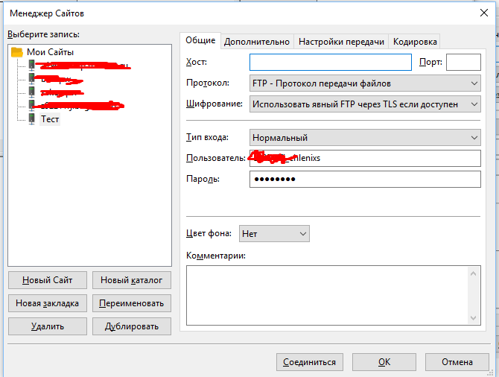Focus the Хост input field
499x377 pixels.
331,62
